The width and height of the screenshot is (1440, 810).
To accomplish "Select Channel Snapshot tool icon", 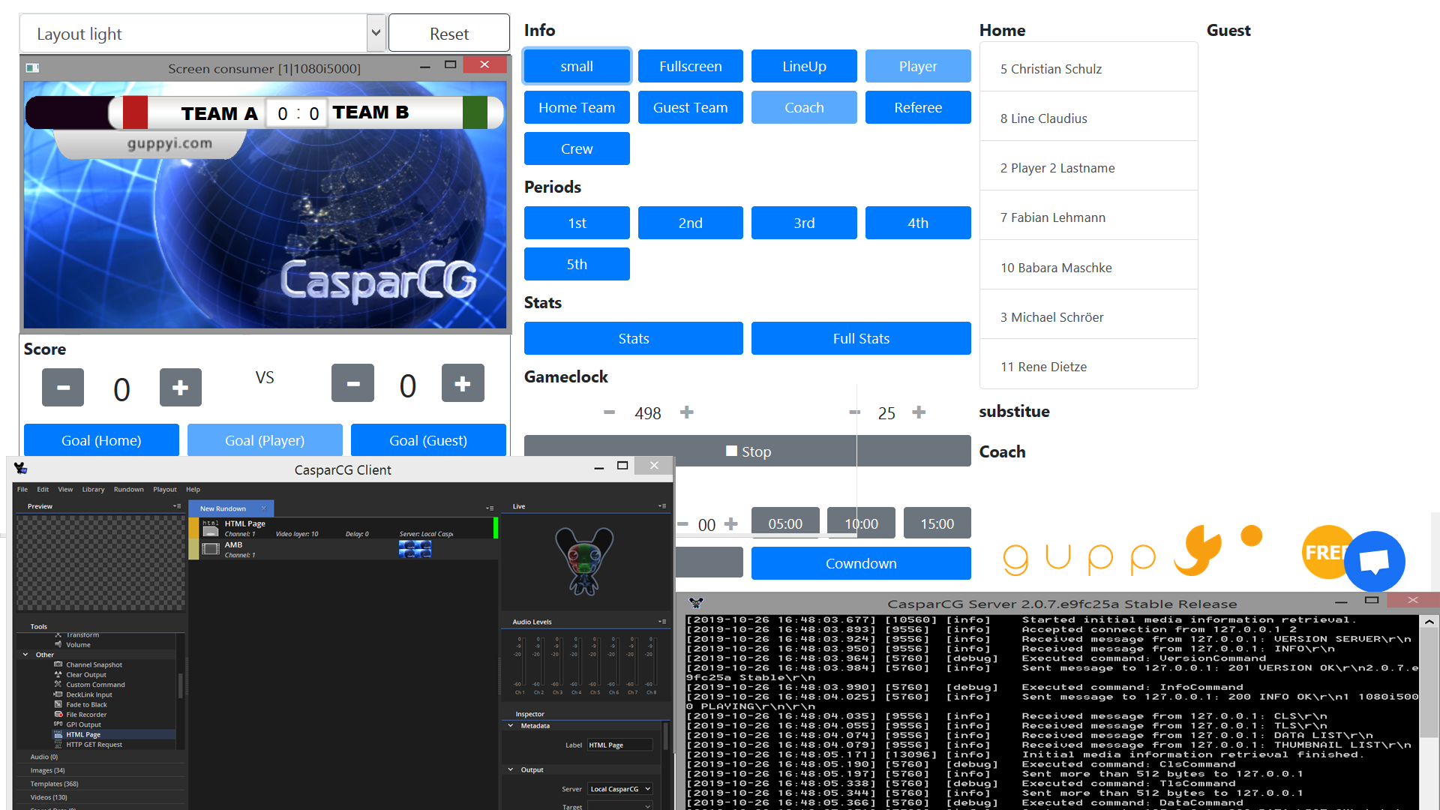I will 58,664.
